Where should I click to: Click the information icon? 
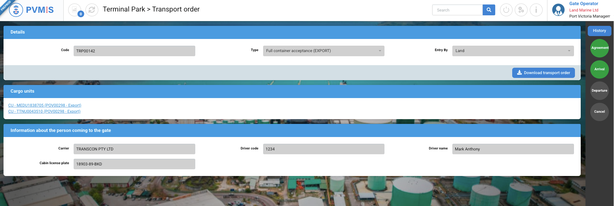tap(536, 10)
